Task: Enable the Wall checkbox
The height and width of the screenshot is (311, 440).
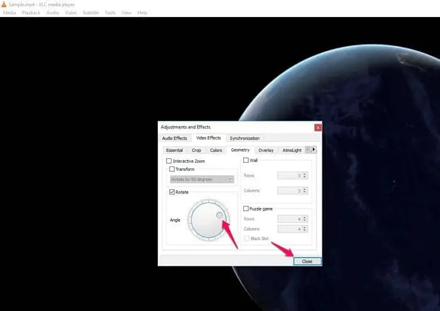Action: (245, 161)
